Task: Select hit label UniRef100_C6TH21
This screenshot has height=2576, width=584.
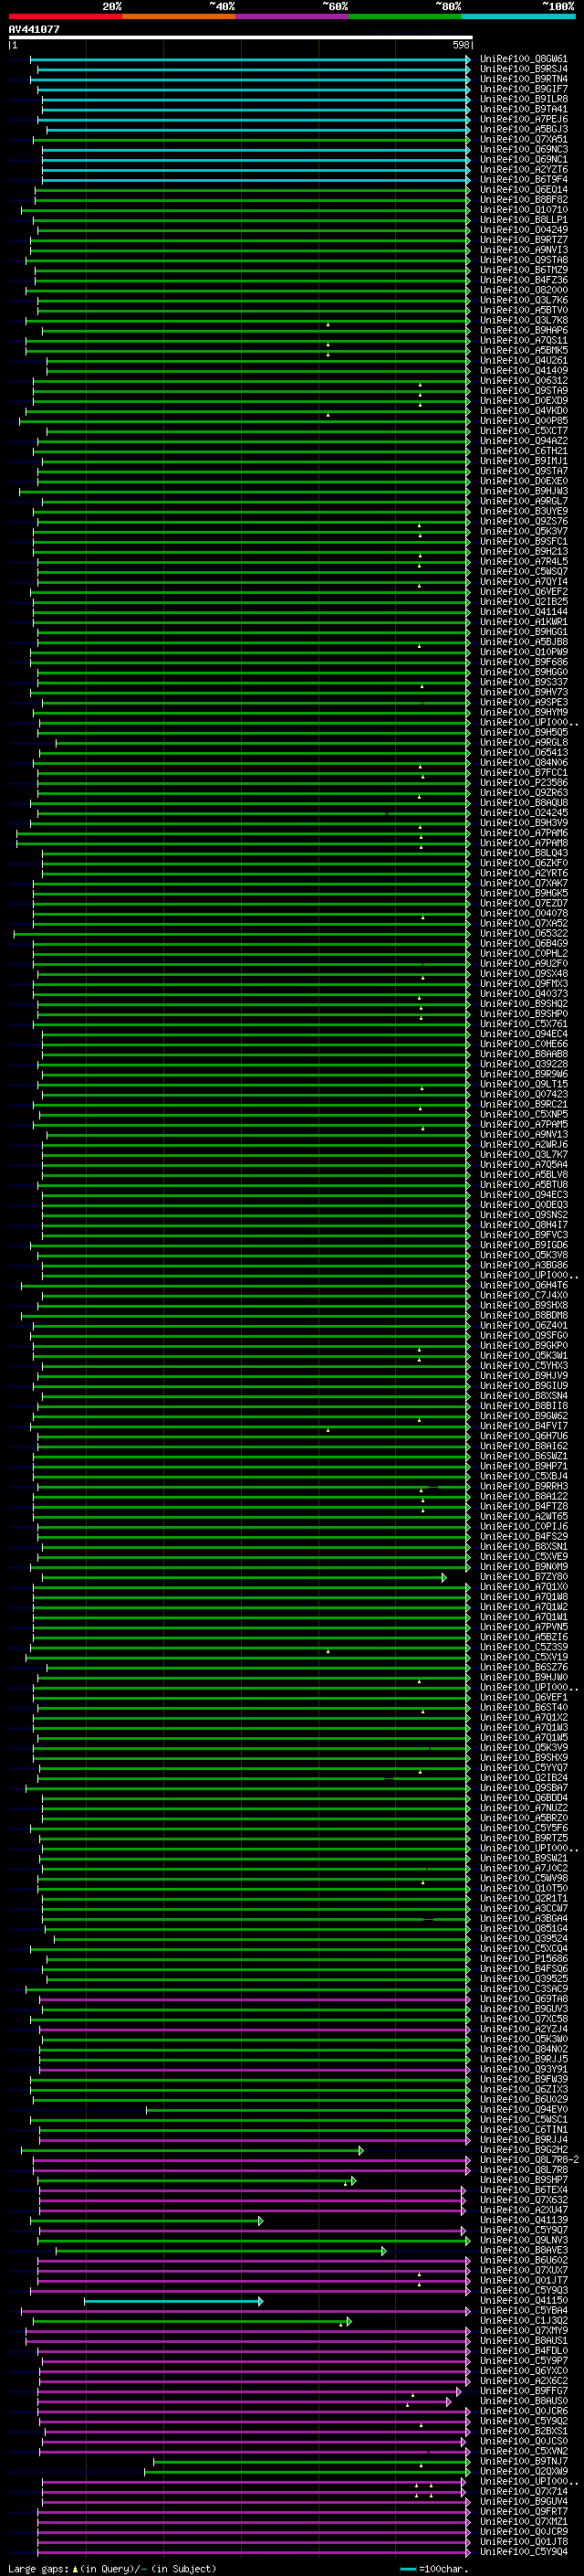Action: pos(524,451)
